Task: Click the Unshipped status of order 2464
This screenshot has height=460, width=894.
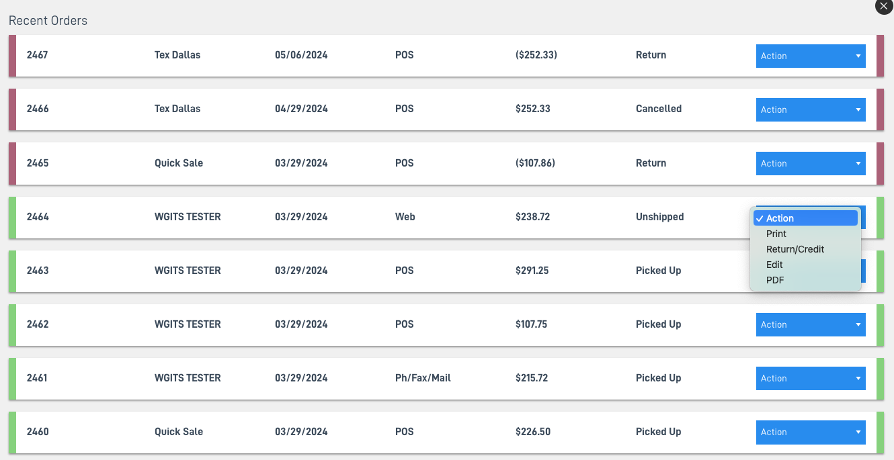Action: (659, 217)
